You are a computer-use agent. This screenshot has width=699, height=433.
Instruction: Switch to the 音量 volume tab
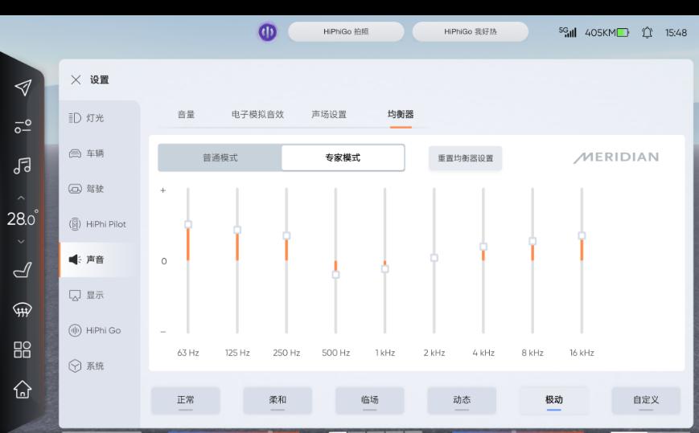(x=186, y=114)
